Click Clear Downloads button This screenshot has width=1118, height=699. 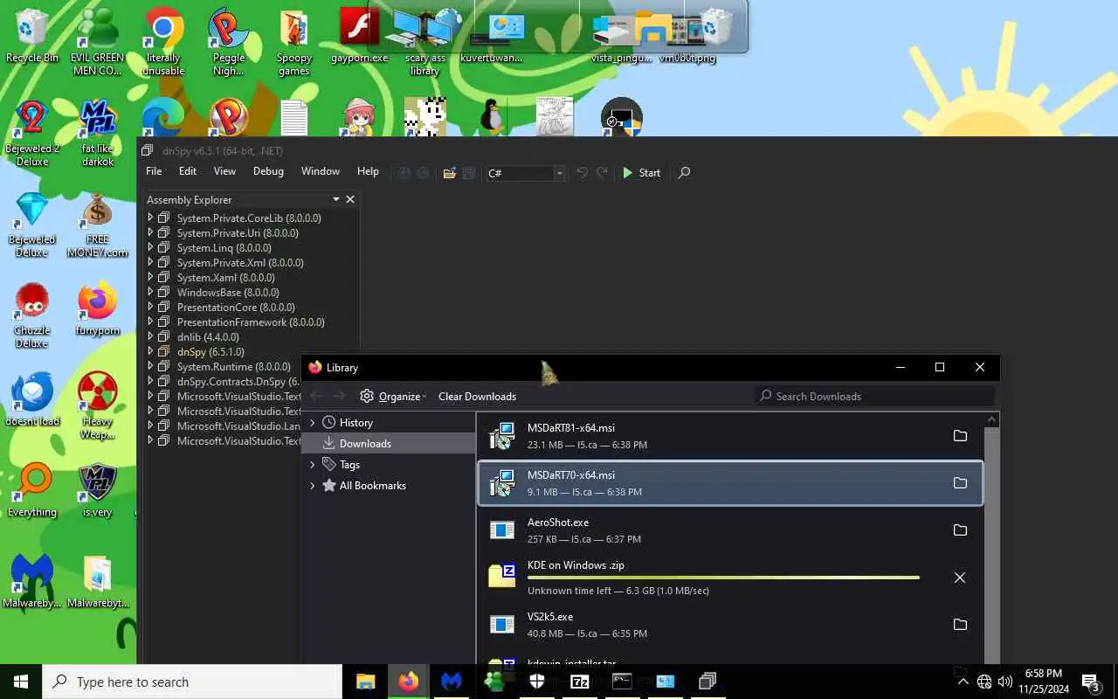477,396
